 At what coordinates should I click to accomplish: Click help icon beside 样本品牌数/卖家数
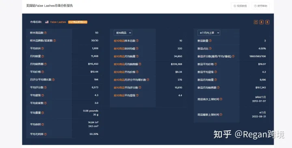click(x=55, y=41)
